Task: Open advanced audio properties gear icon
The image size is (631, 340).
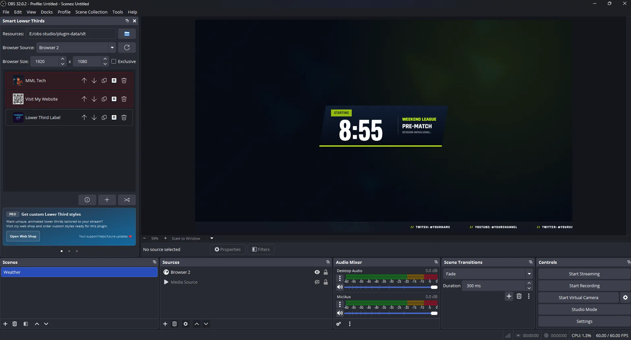Action: click(339, 324)
